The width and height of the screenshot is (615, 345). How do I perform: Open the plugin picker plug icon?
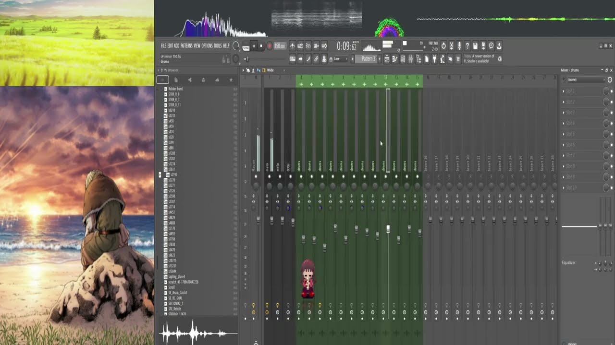pyautogui.click(x=434, y=59)
